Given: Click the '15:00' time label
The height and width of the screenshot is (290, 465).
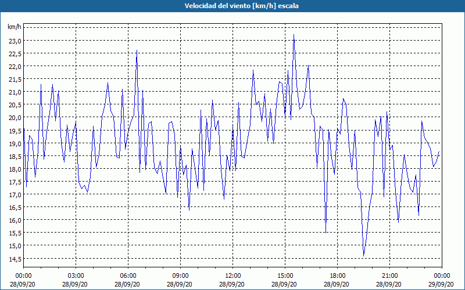Looking at the screenshot, I should pyautogui.click(x=285, y=276).
